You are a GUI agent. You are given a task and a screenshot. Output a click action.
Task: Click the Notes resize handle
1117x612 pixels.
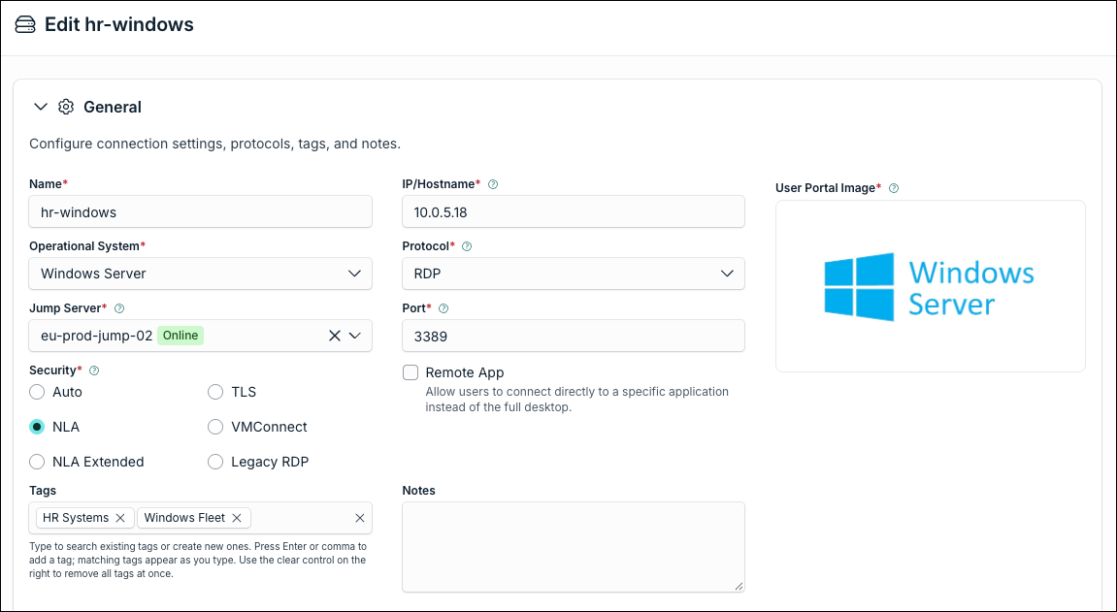(x=739, y=587)
